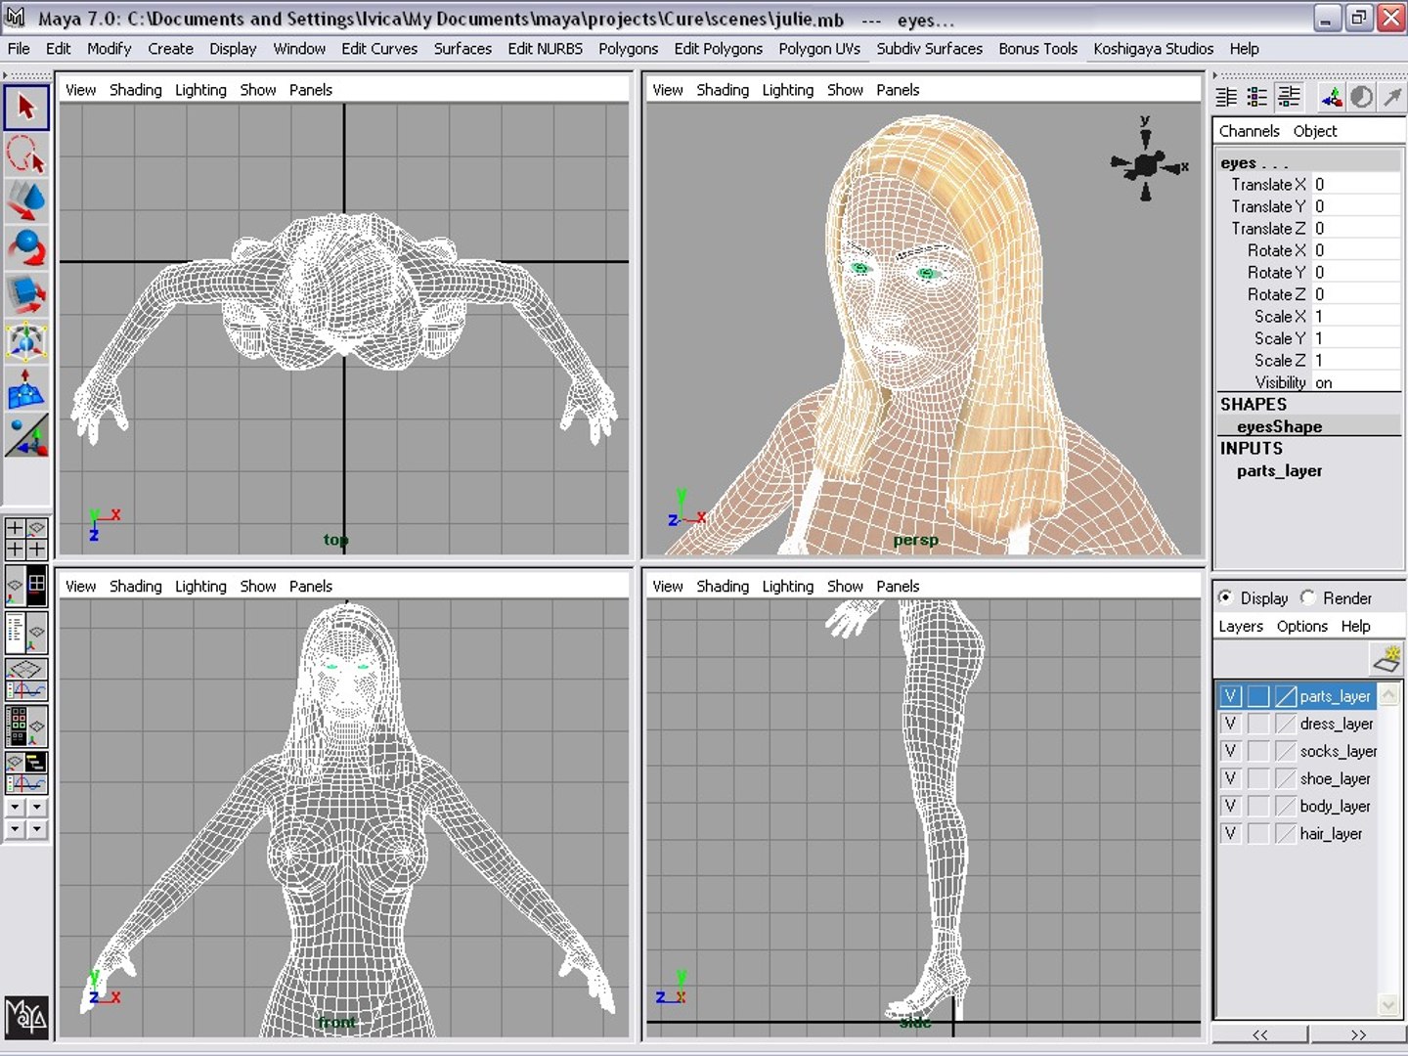
Task: Click the channel box manipulators icon
Action: pyautogui.click(x=1332, y=97)
